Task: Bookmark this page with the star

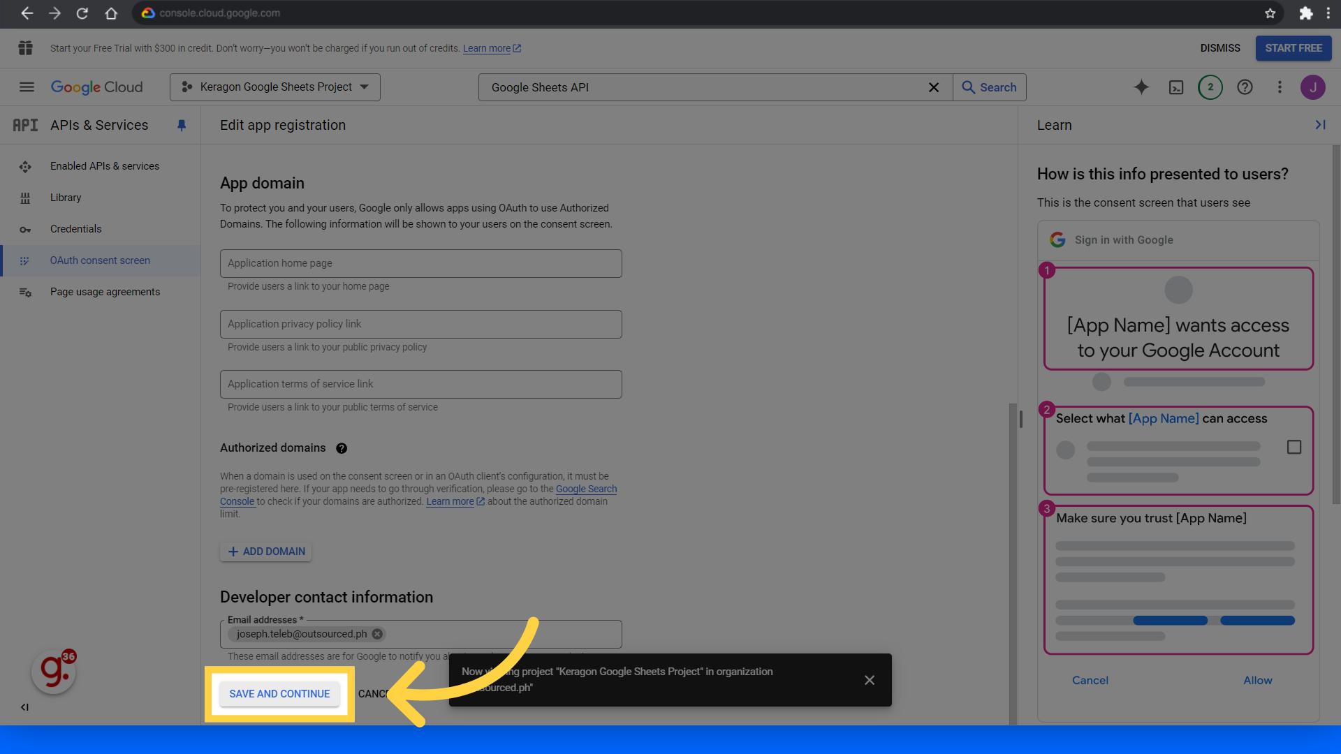Action: 1270,13
